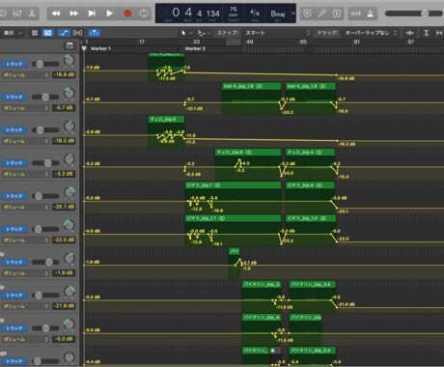Image resolution: width=444 pixels, height=367 pixels.
Task: Click the Rewind transport button
Action: pyautogui.click(x=56, y=14)
